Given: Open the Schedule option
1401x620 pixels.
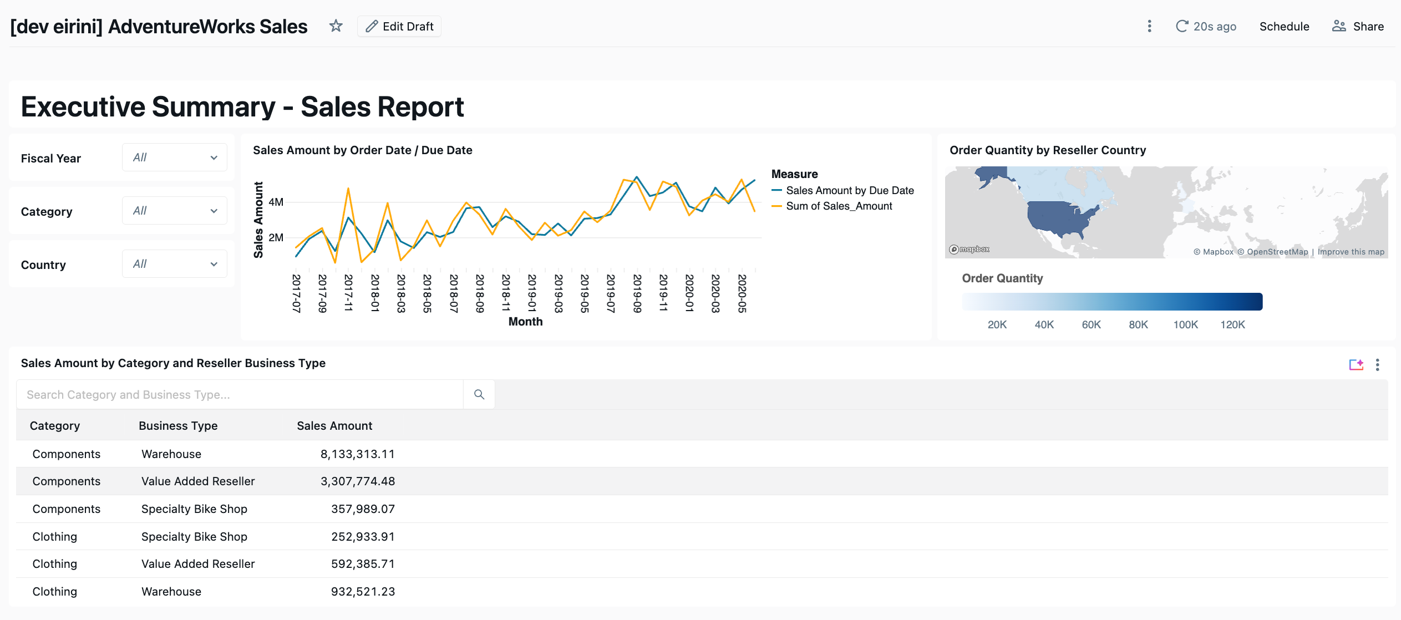Looking at the screenshot, I should click(x=1284, y=26).
